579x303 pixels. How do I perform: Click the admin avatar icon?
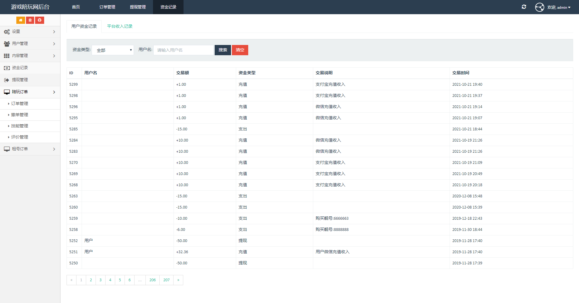[x=540, y=7]
